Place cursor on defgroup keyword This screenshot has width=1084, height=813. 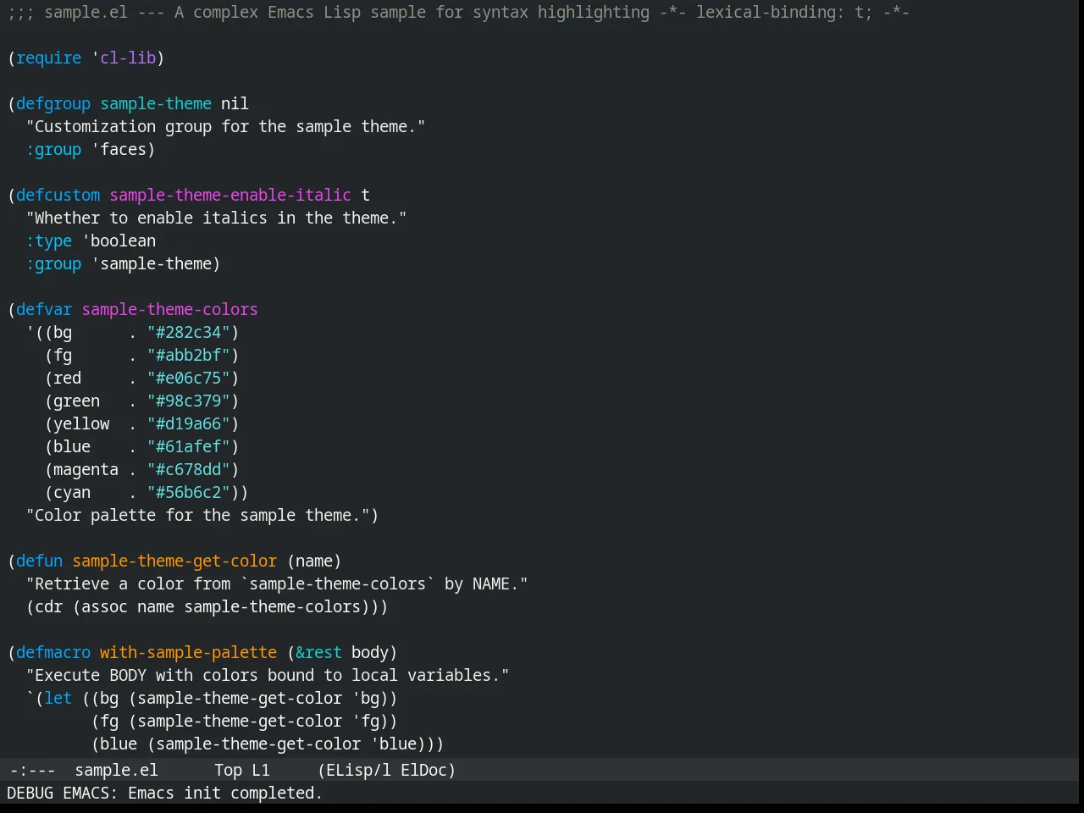53,103
